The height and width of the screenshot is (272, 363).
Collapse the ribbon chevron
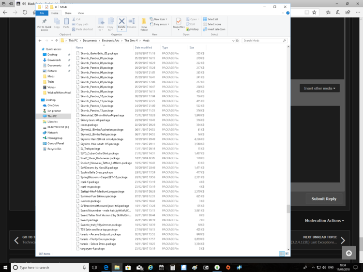coord(283,13)
